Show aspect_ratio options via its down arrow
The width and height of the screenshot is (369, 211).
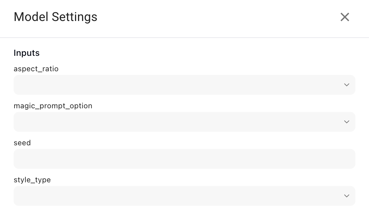click(x=346, y=85)
